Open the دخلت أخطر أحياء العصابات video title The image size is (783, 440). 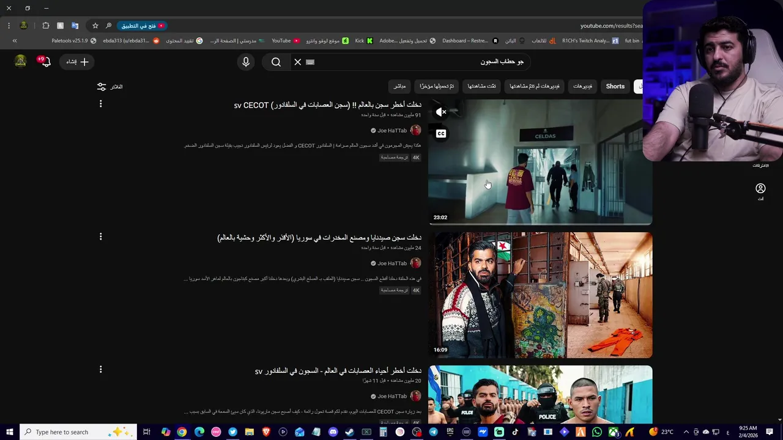tap(338, 371)
